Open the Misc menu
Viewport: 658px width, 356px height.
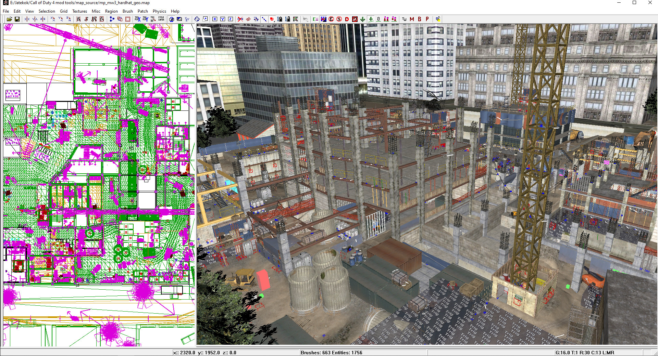tap(96, 11)
